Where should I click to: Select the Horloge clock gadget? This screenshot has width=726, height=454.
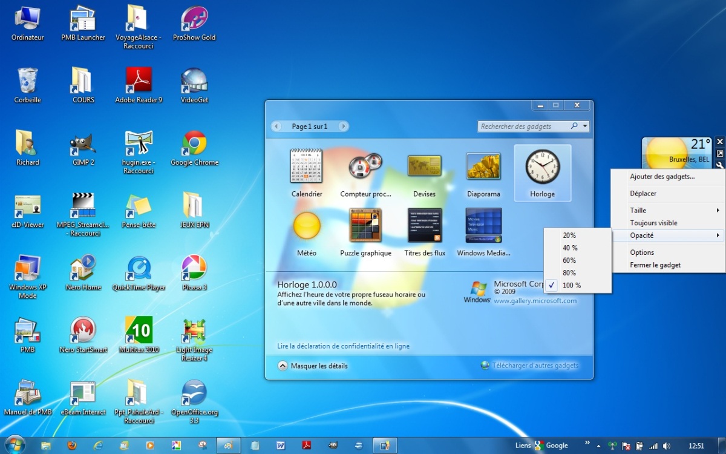543,173
